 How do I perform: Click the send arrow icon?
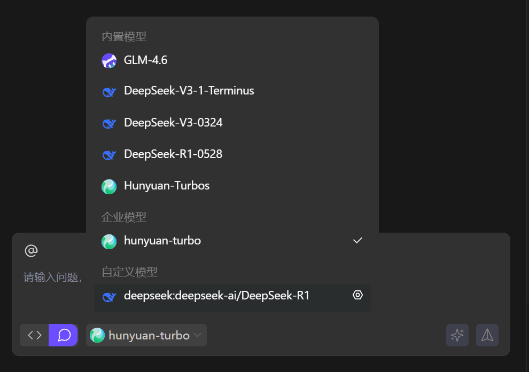pos(487,335)
